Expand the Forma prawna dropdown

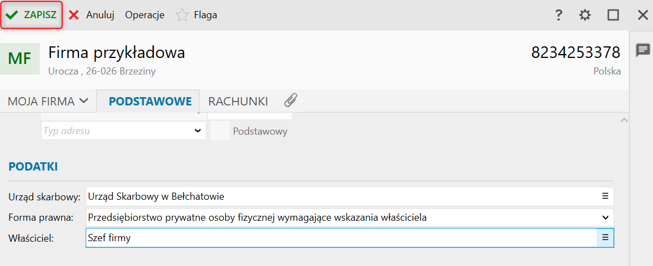pos(605,217)
